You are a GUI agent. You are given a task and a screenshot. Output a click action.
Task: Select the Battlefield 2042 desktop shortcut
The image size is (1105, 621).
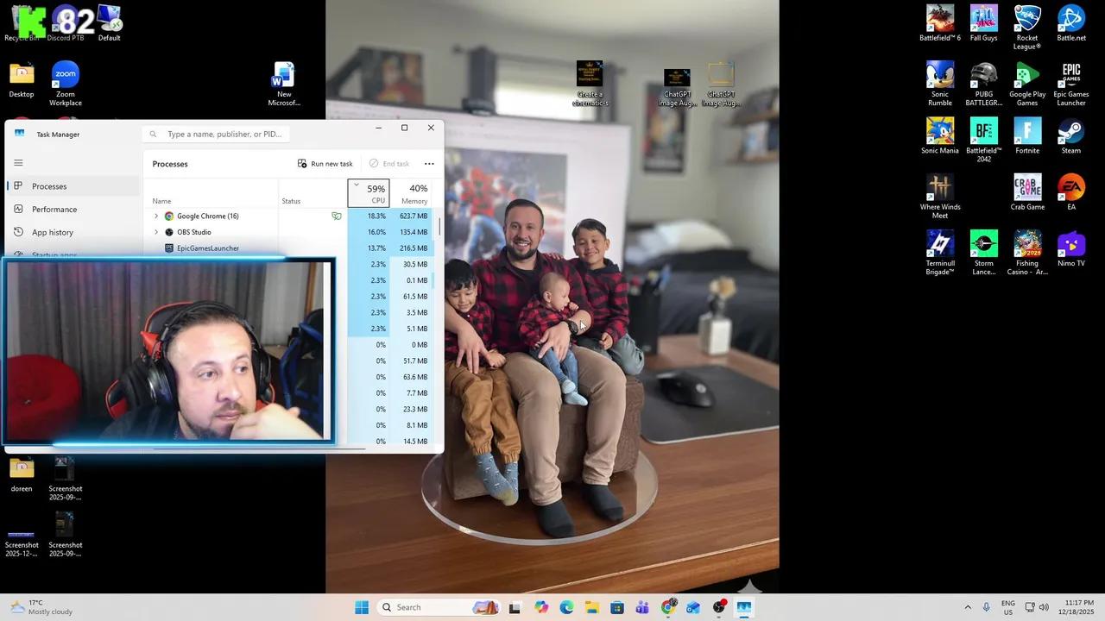[983, 140]
